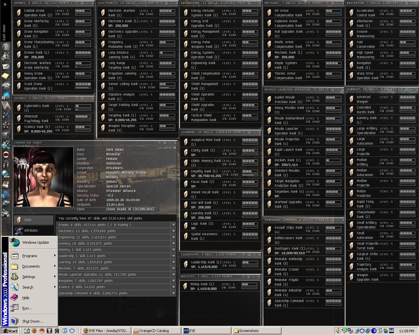Open the blue Market icon in sidebar
419x335 pixels.
pos(6,96)
